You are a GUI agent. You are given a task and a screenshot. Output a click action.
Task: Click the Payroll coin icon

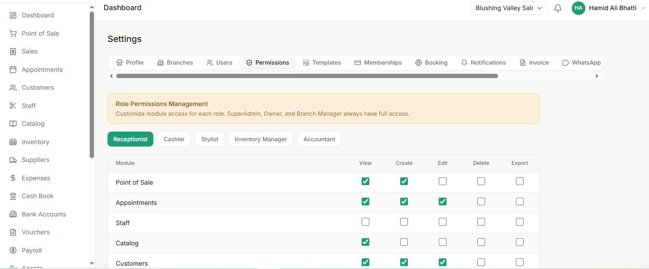tap(13, 250)
